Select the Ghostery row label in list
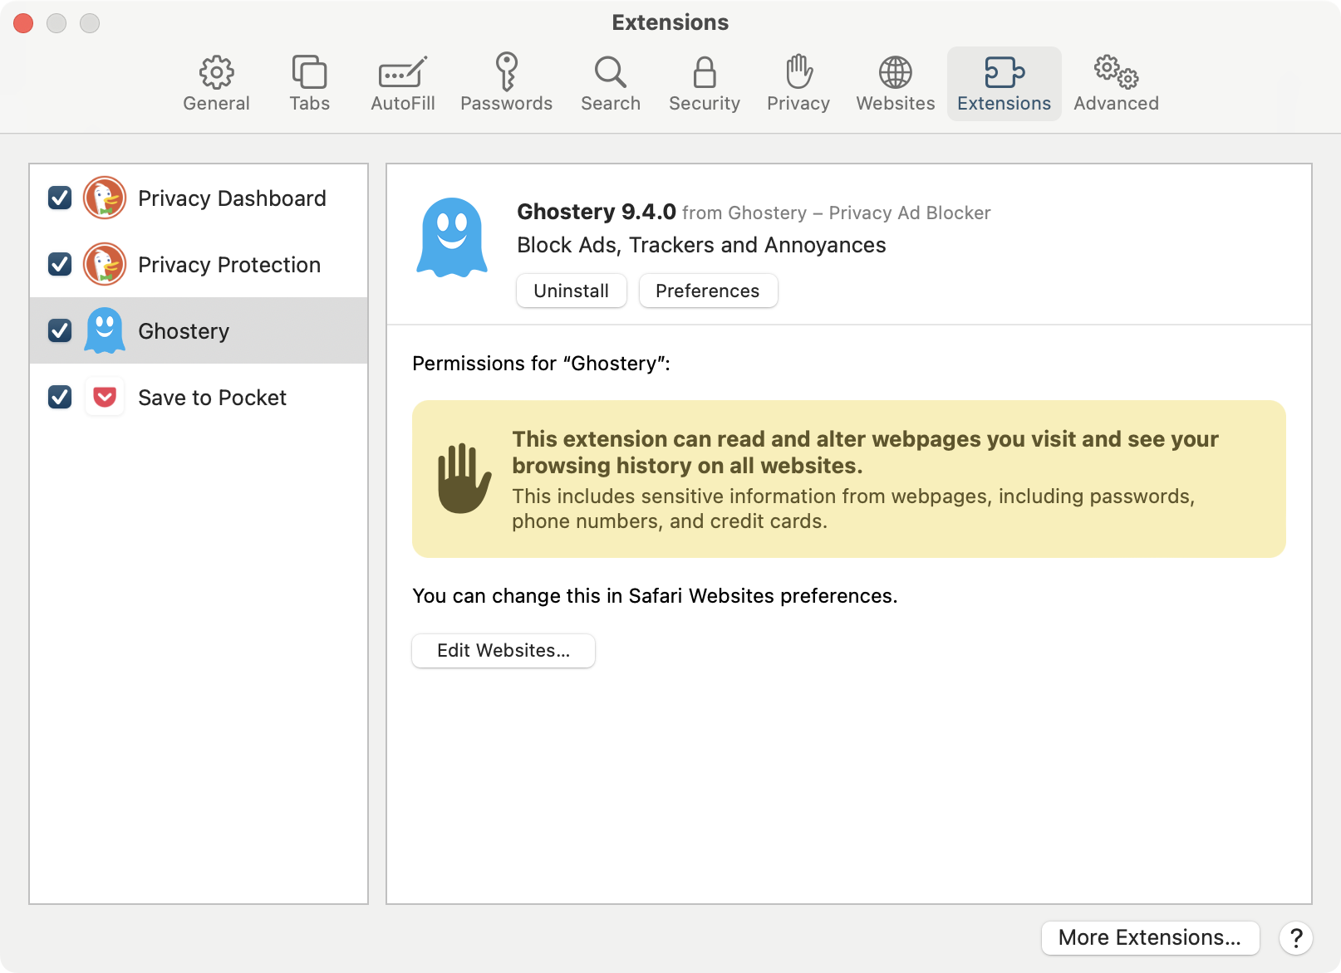 [x=184, y=331]
